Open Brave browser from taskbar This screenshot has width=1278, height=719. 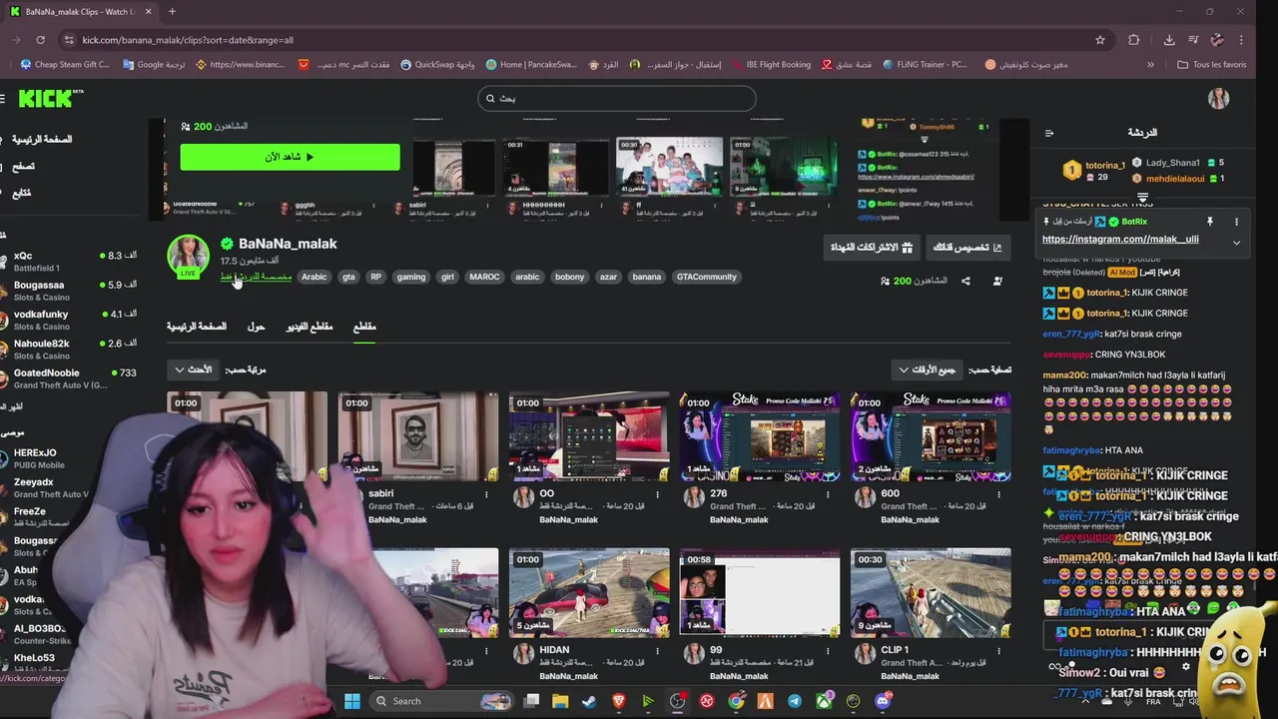(x=619, y=701)
